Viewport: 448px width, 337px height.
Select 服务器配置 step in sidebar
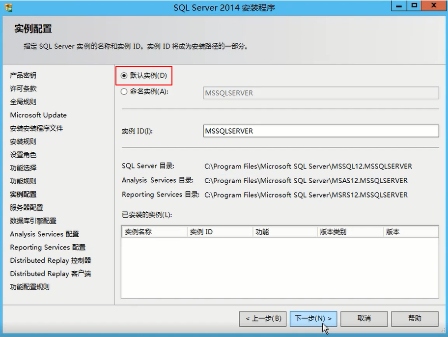(x=27, y=207)
